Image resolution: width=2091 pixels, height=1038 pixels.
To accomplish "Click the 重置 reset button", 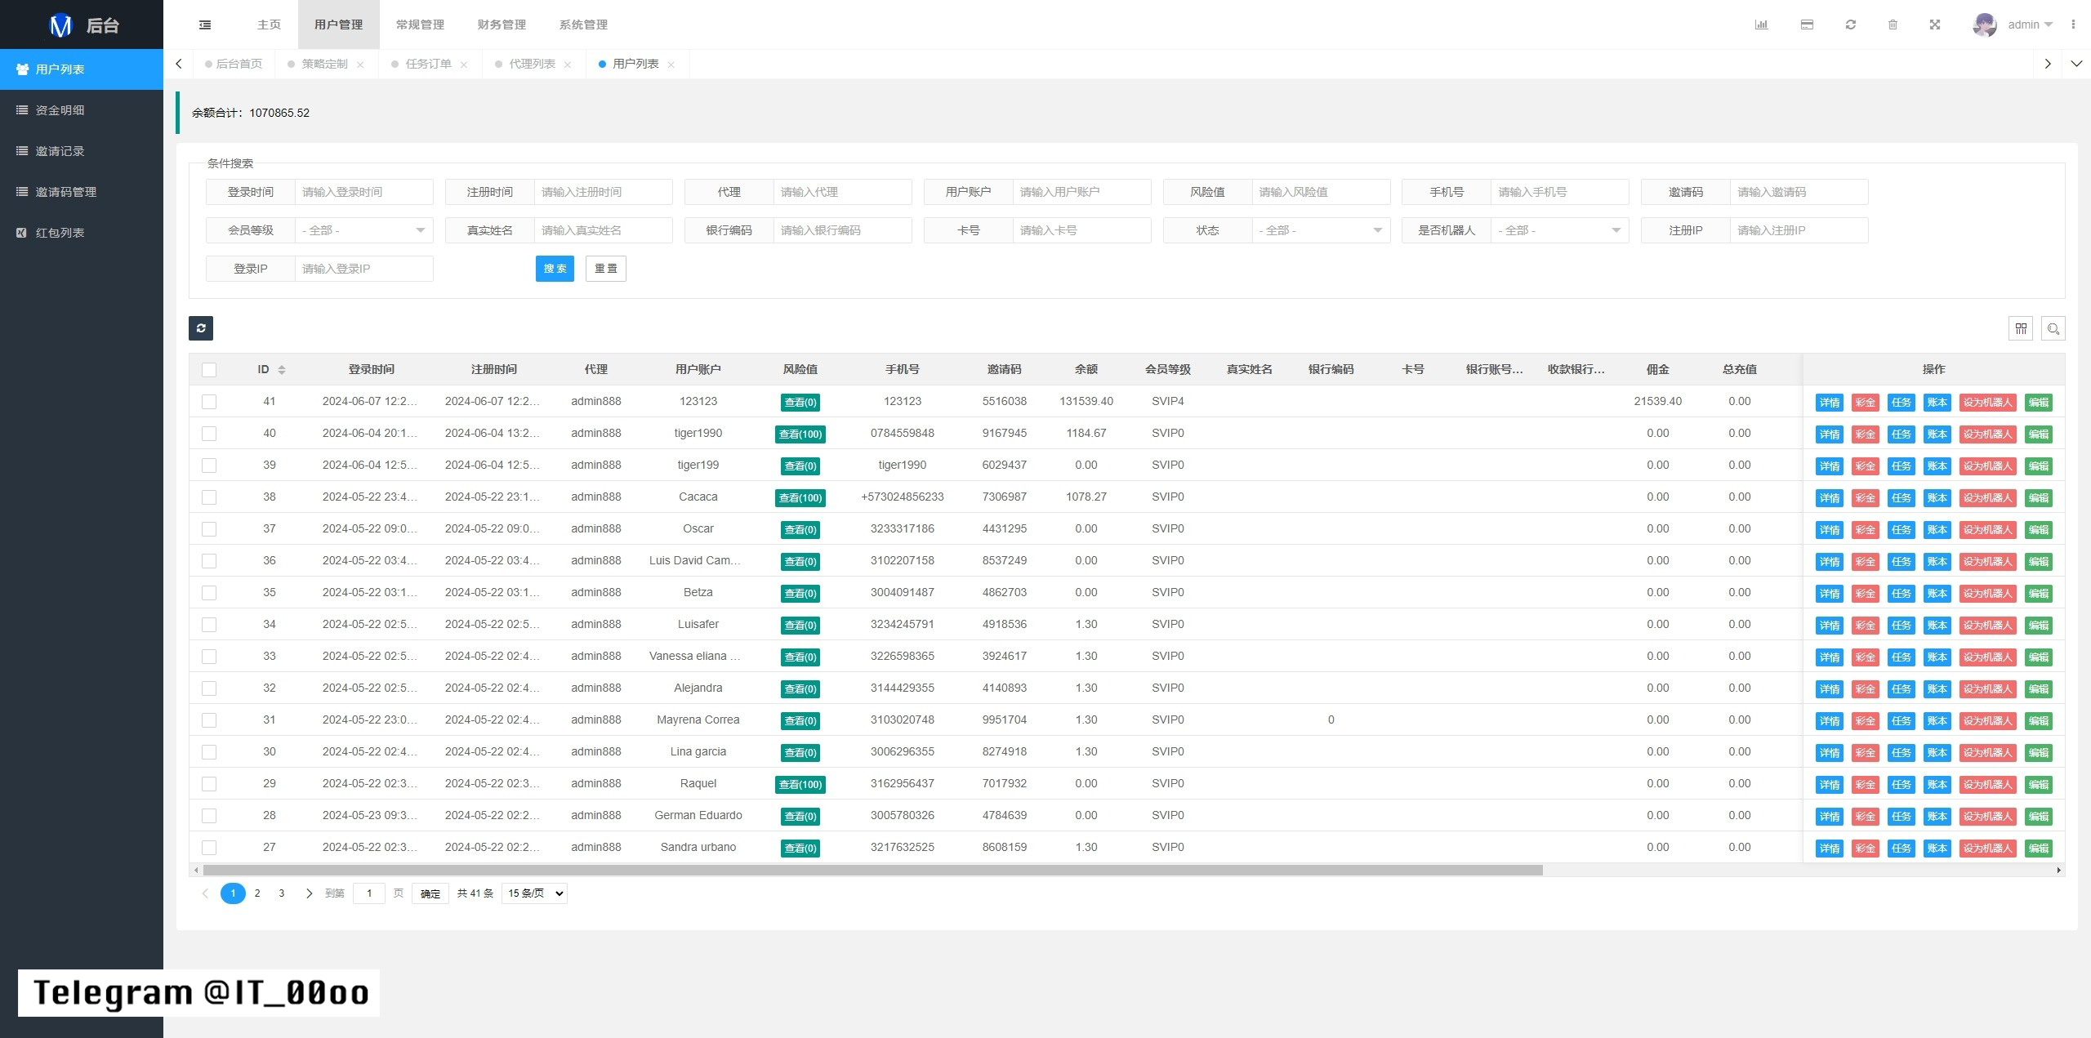I will click(606, 269).
